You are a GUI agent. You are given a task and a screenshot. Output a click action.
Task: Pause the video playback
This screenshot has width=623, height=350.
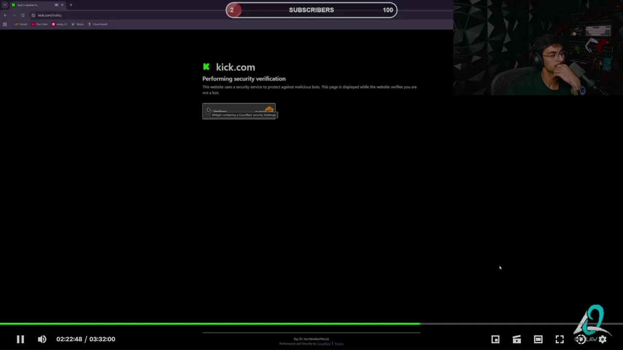pos(20,339)
